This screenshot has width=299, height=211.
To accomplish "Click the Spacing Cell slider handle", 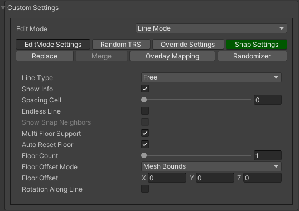I will click(144, 100).
